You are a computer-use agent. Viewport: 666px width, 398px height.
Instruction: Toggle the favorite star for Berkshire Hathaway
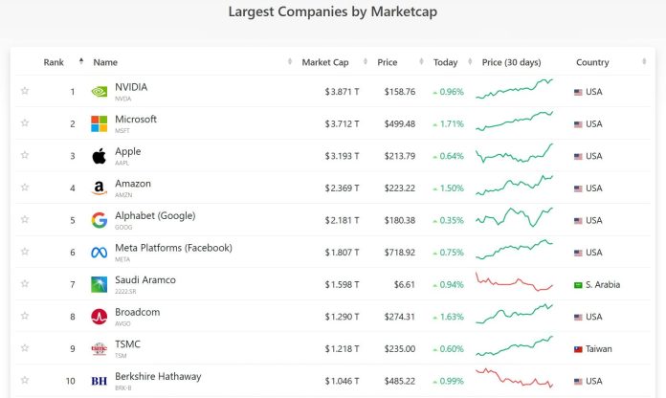[25, 380]
